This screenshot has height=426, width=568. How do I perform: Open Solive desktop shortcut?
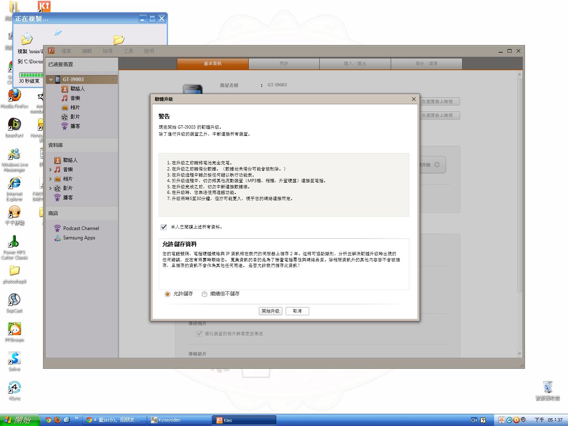tap(15, 361)
